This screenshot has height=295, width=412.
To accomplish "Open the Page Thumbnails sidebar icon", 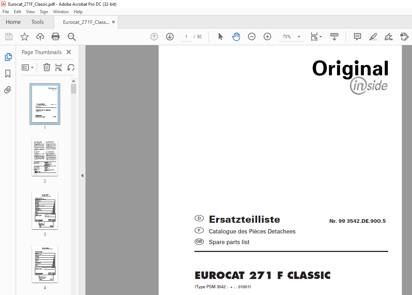I will click(x=8, y=57).
